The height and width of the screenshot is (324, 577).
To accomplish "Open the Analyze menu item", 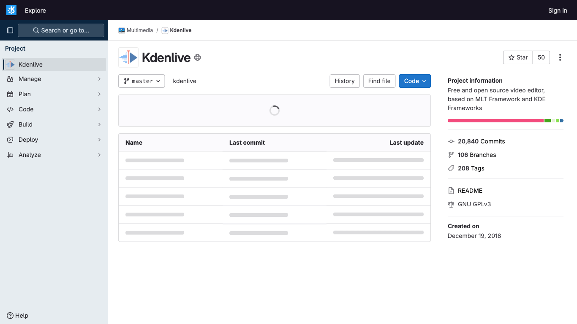I will tap(54, 155).
